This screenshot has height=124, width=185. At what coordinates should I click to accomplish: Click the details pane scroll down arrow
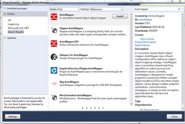click(183, 109)
